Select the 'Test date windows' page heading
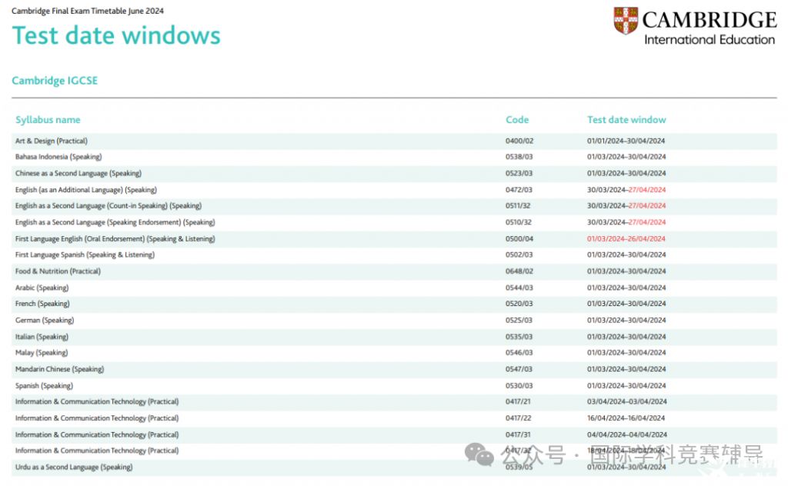Image resolution: width=788 pixels, height=486 pixels. (116, 36)
